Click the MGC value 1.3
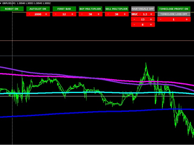 point(145,14)
